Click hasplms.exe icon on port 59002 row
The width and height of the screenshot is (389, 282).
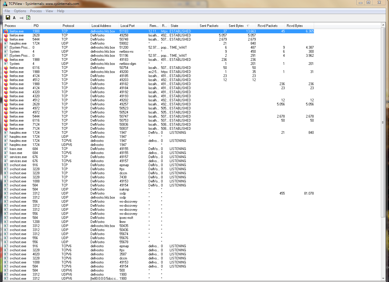pos(6,43)
